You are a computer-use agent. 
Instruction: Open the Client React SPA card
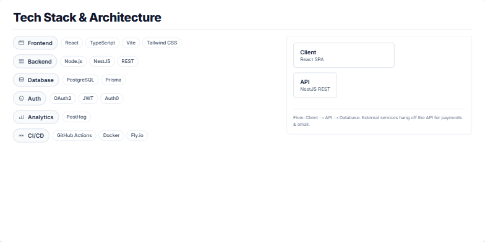(x=344, y=56)
